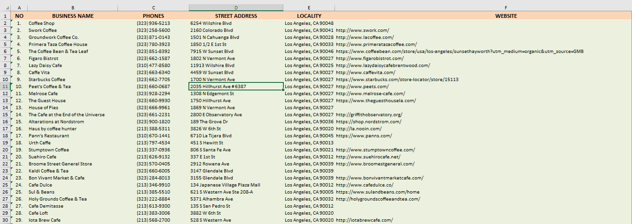Select Primera Taza Coffee House cell

[73, 44]
